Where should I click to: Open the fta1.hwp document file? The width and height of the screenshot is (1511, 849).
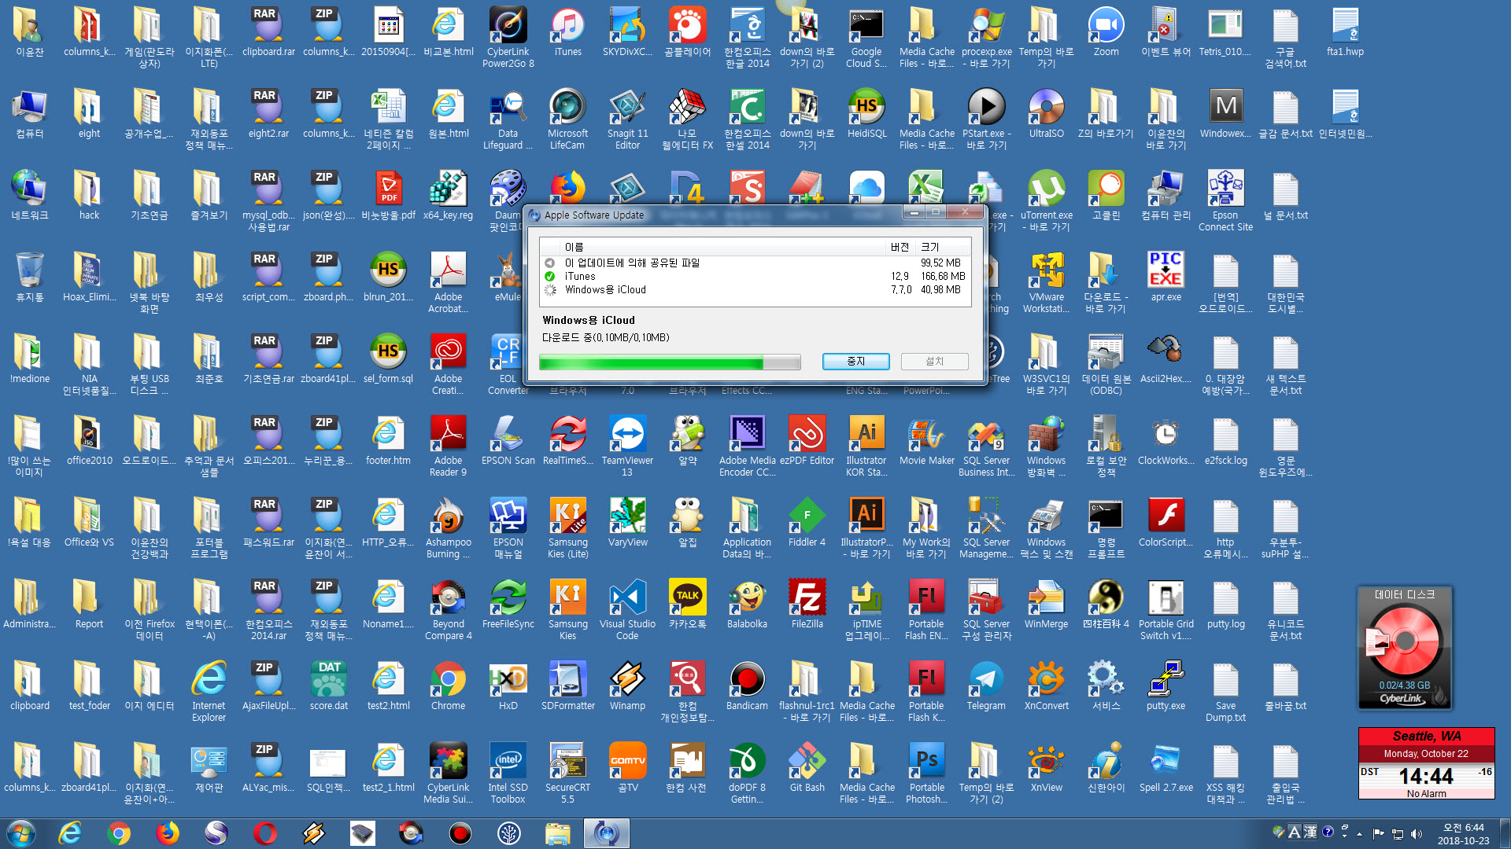point(1345,32)
